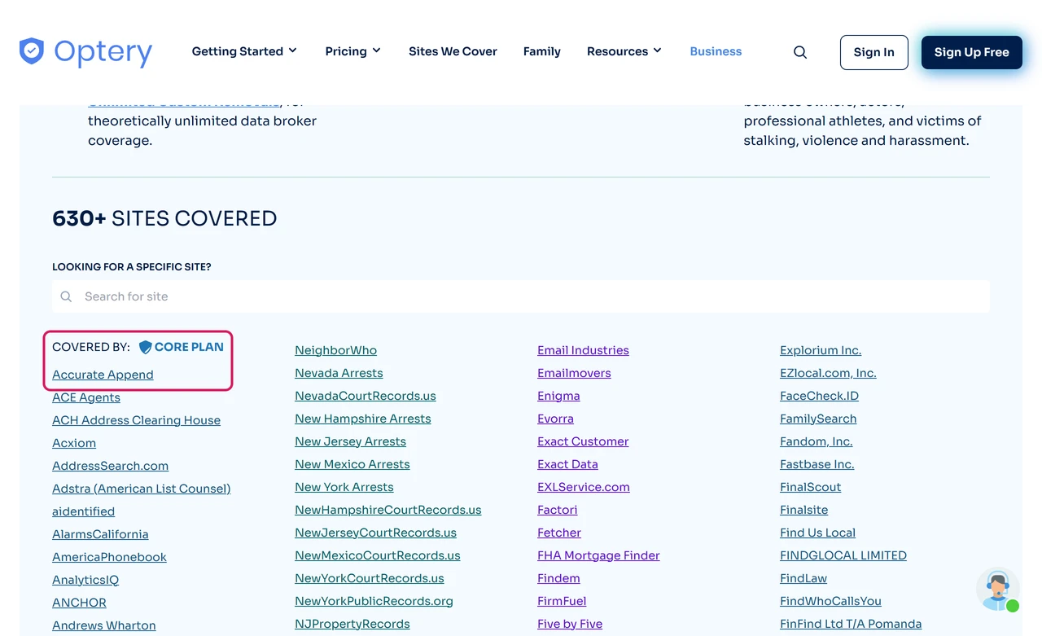
Task: Open the FINDGLOCAL LIMITED link
Action: point(843,555)
